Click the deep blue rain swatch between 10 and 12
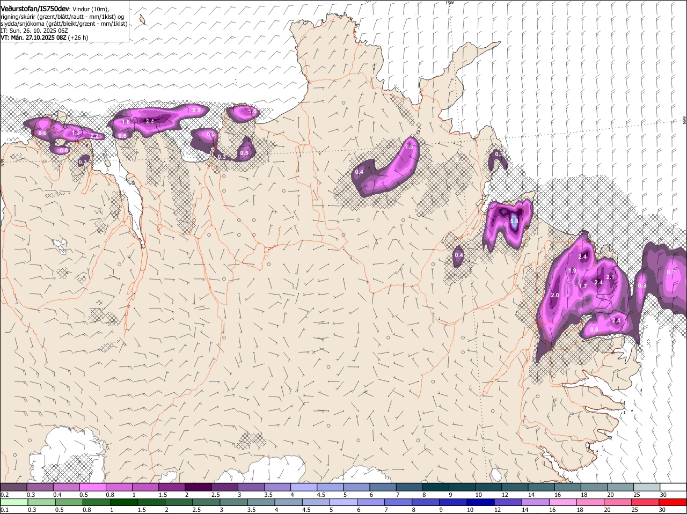The image size is (687, 514). (480, 502)
